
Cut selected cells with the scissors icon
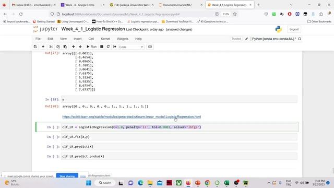51,46
